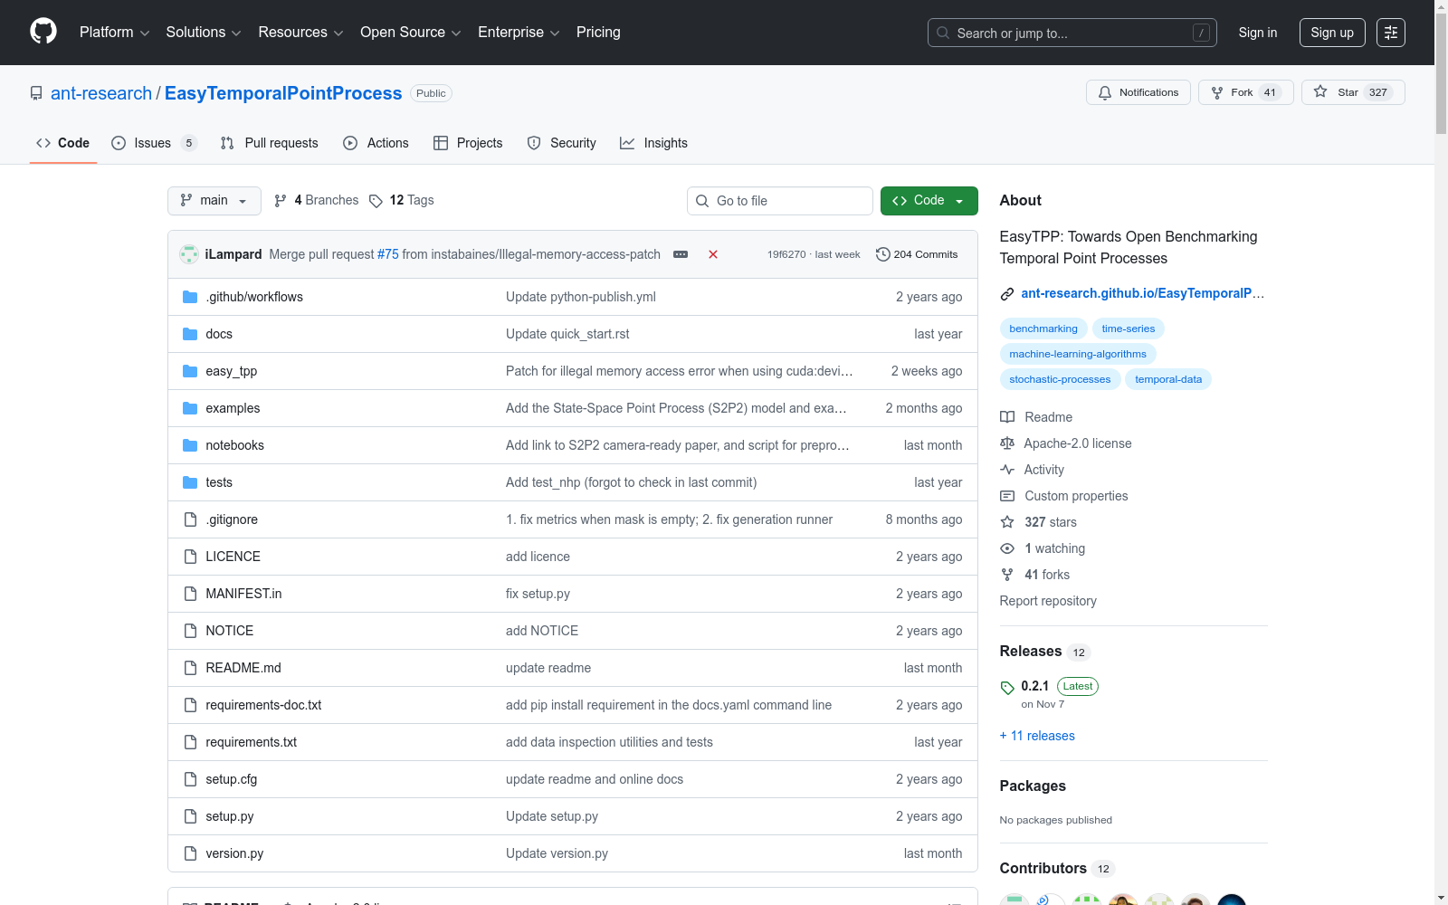The height and width of the screenshot is (905, 1448).
Task: Switch to the Insights tab
Action: pos(653,143)
